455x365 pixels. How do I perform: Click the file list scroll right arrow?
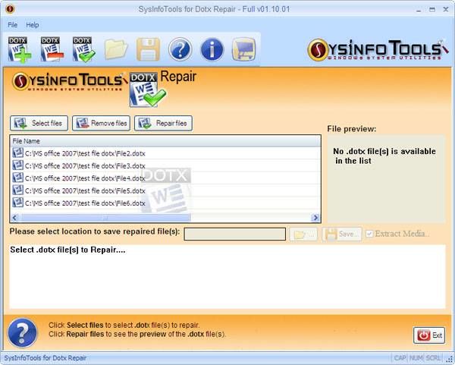(315, 218)
